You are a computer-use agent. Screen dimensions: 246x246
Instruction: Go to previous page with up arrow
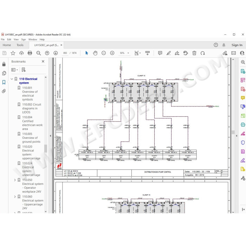47,53
